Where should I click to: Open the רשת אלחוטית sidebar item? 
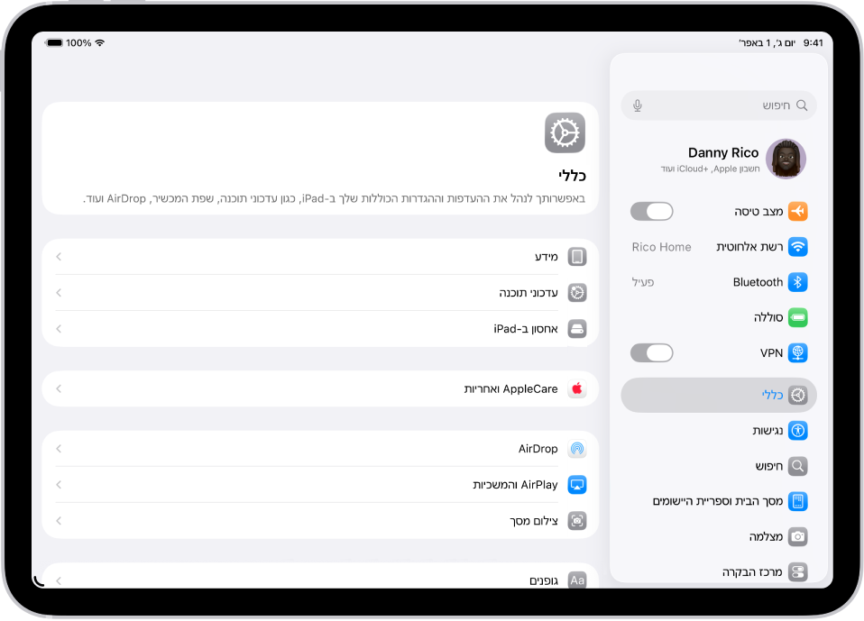coord(719,247)
